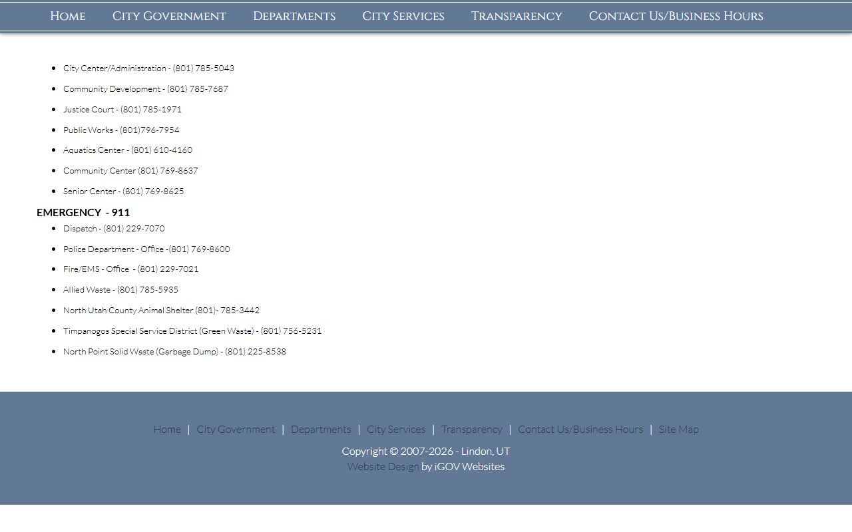Open the Site Map footer link
This screenshot has height=532, width=852.
679,429
